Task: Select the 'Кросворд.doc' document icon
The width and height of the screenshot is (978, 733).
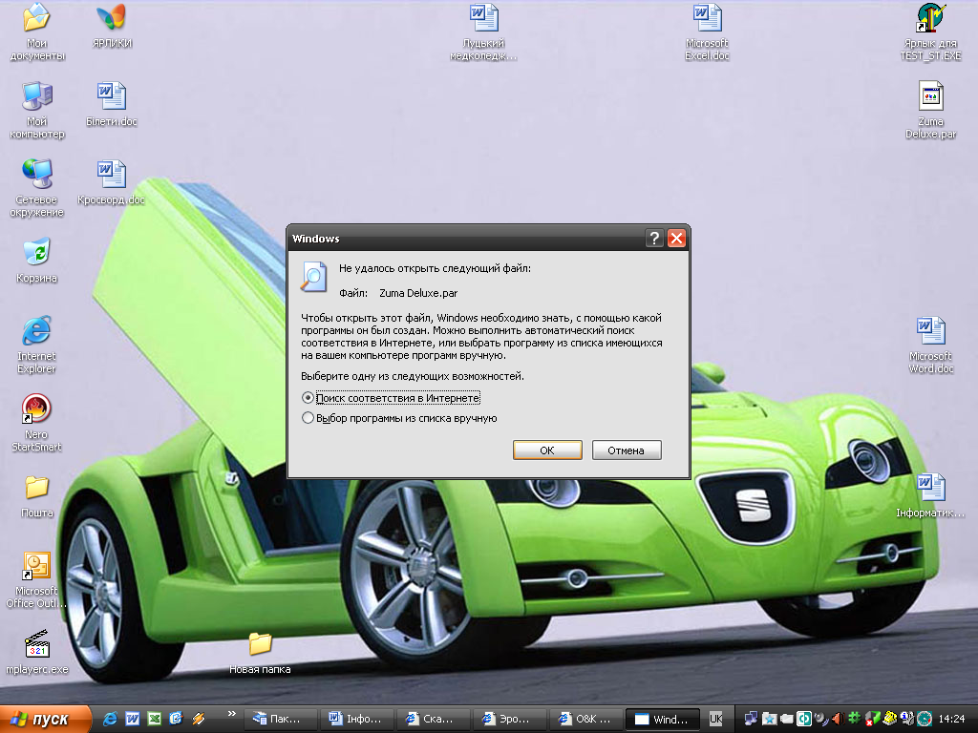Action: point(112,182)
